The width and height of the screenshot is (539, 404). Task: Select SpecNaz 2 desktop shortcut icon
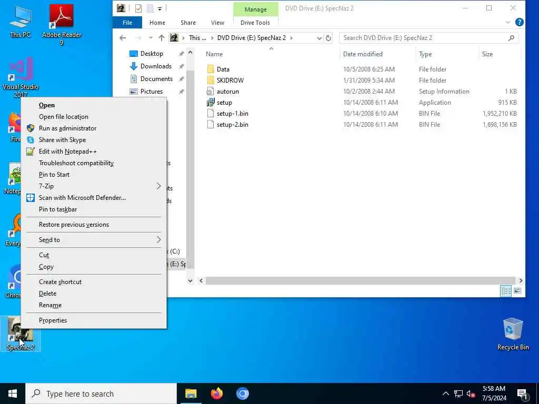point(21,333)
